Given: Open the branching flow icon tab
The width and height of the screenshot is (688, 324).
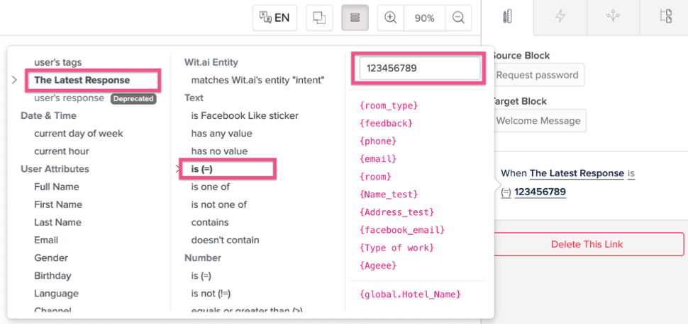Looking at the screenshot, I should pyautogui.click(x=613, y=17).
